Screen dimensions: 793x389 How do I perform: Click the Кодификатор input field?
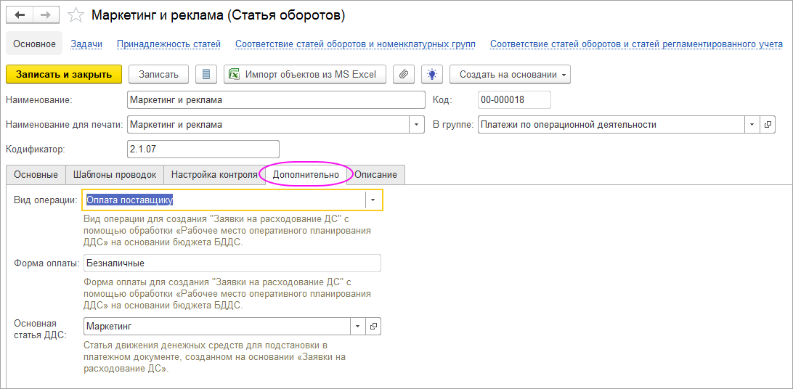[x=203, y=149]
